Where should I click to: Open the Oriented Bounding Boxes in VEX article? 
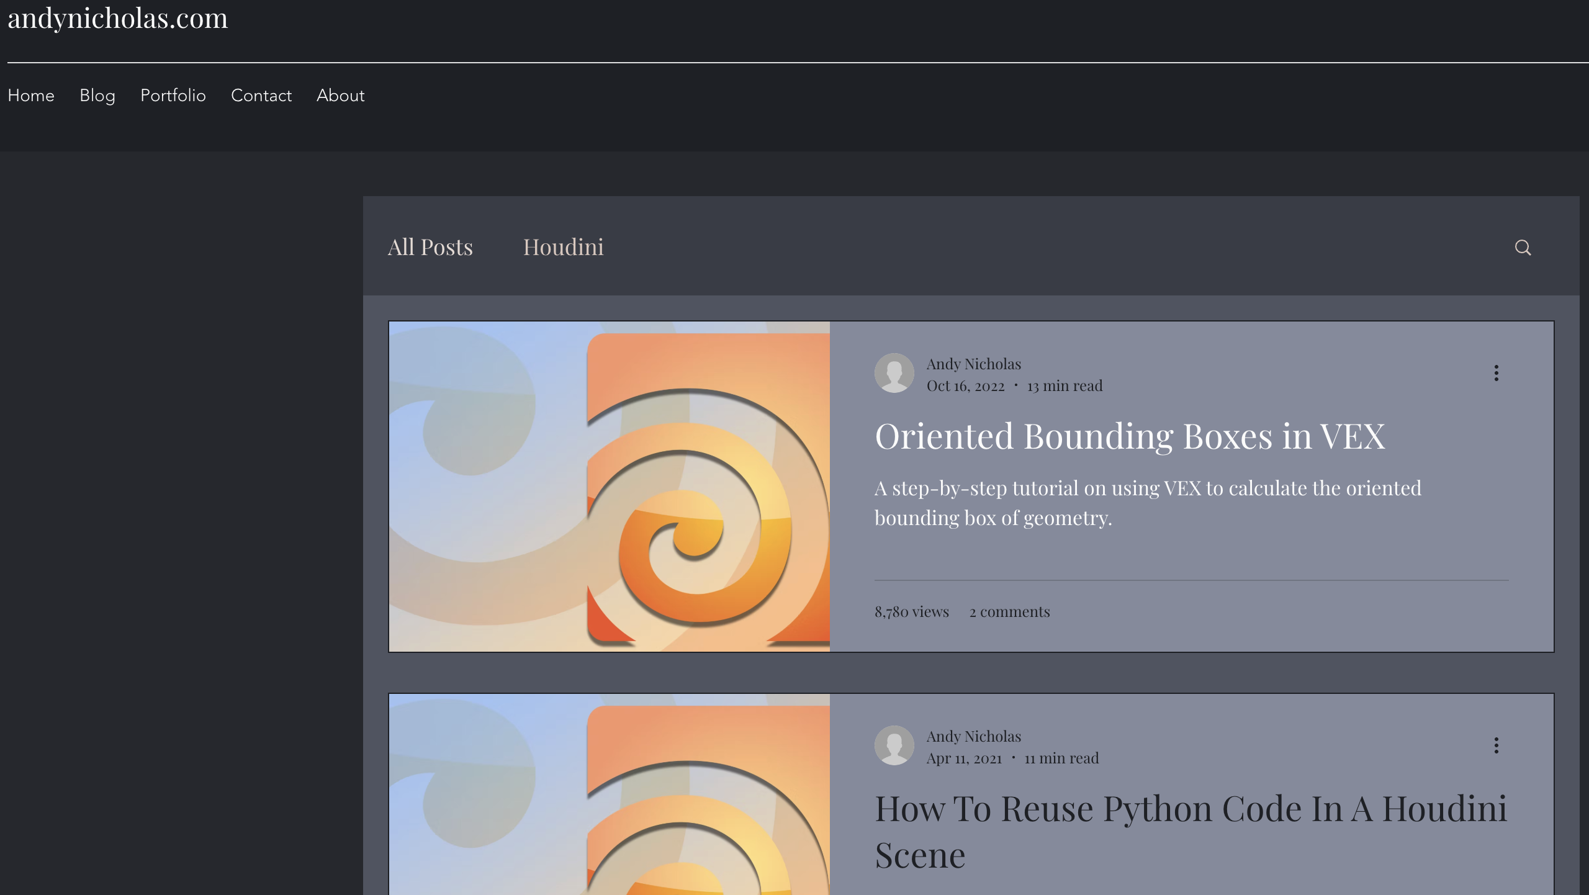pos(1130,436)
